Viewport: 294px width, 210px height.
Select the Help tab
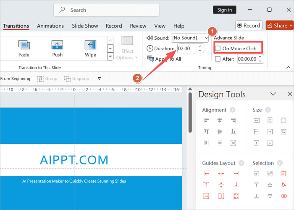pos(179,26)
